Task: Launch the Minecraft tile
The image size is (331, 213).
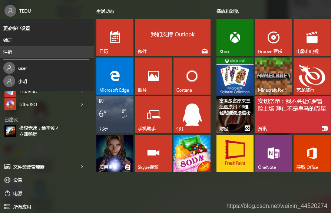Action: pos(274,76)
